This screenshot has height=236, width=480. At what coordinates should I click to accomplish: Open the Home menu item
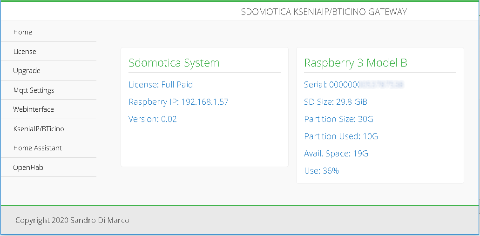(x=23, y=32)
